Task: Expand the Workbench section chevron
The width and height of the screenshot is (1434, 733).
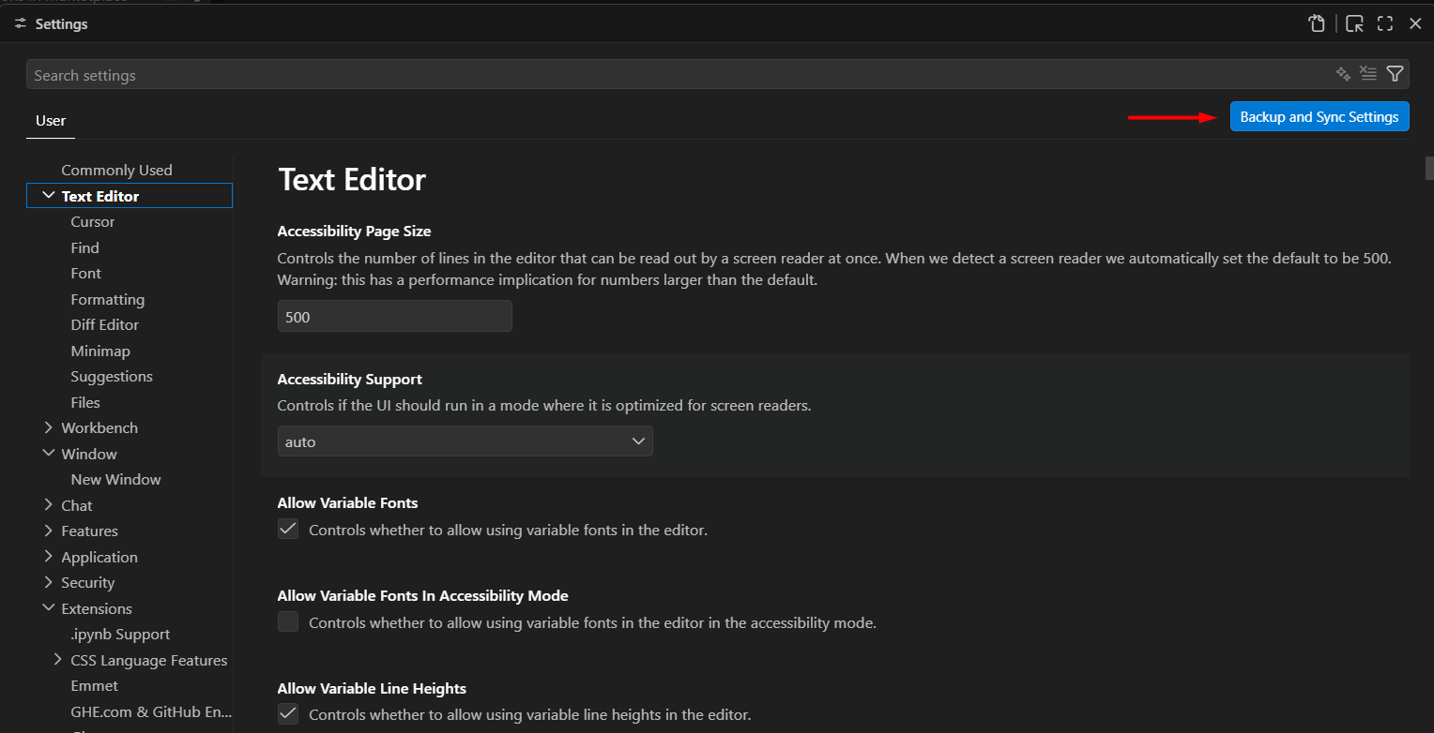Action: coord(48,427)
